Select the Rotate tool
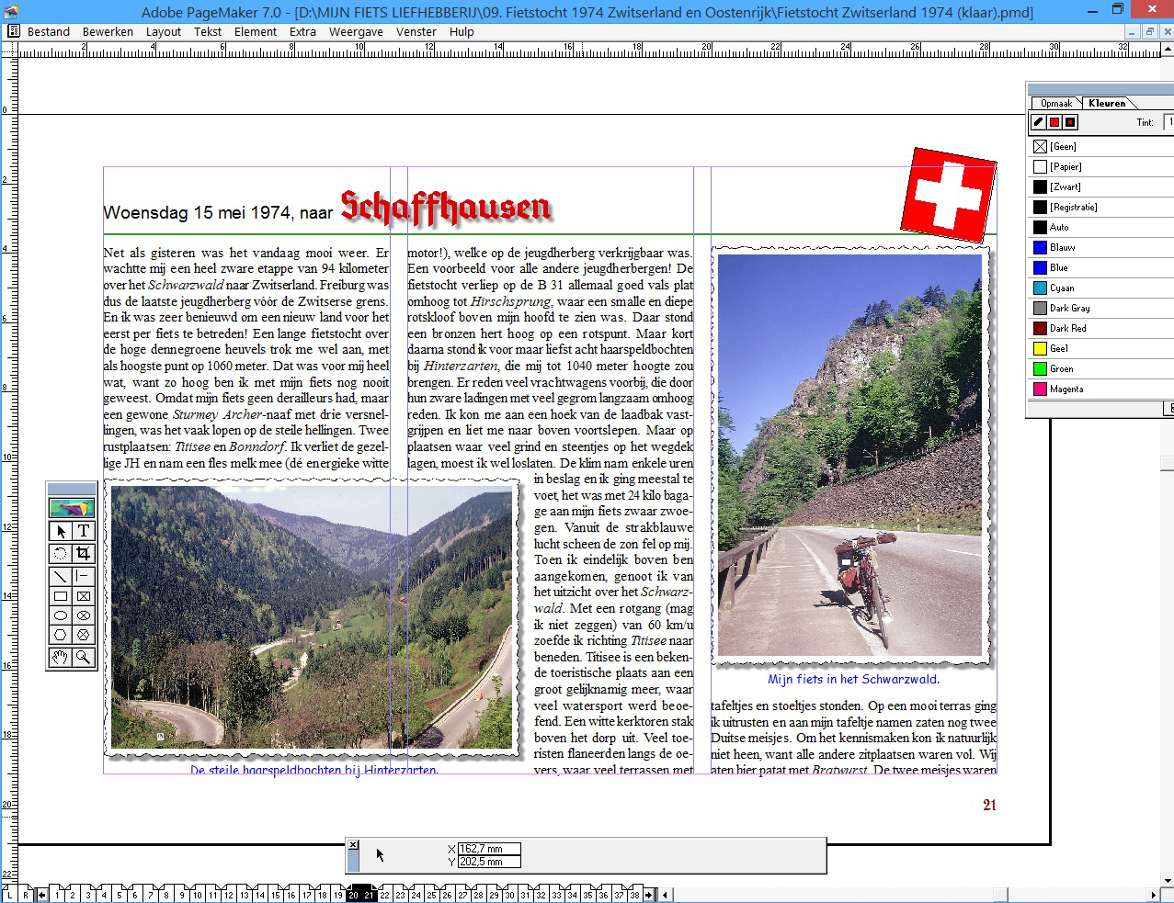1174x903 pixels. pos(60,553)
